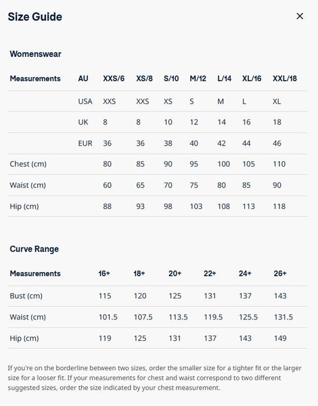This screenshot has width=318, height=406.
Task: Click the L/14 column header
Action: (x=224, y=78)
